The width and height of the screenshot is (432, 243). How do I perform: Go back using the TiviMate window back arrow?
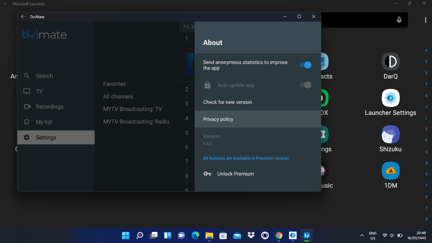[23, 17]
